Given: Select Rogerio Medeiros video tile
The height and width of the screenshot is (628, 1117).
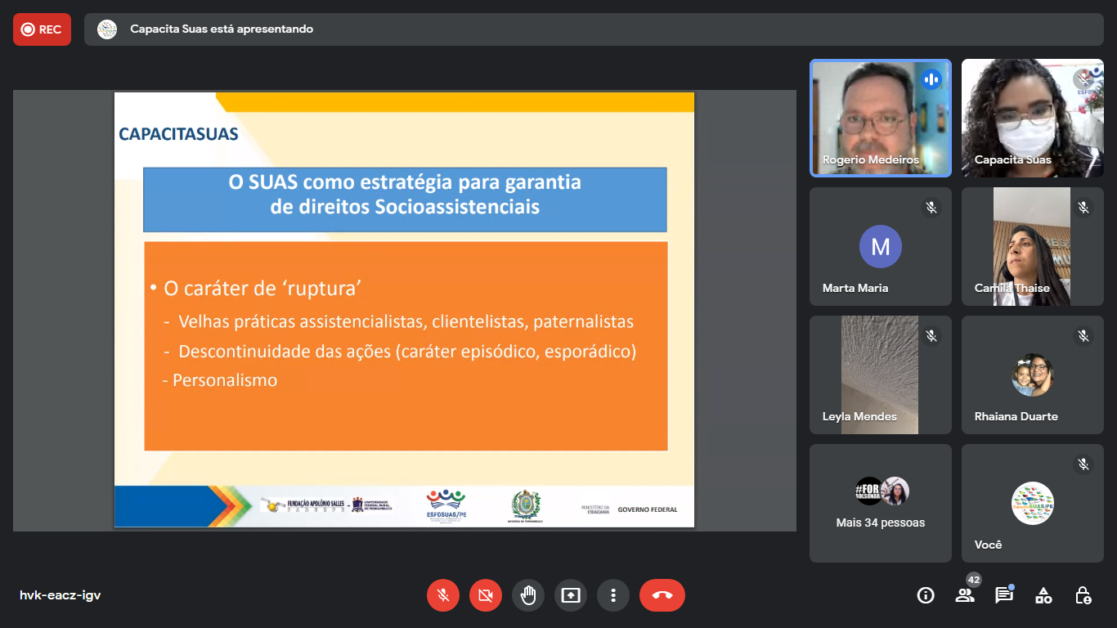Looking at the screenshot, I should (880, 118).
